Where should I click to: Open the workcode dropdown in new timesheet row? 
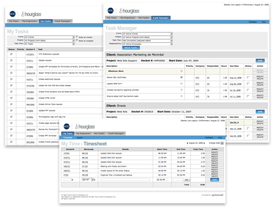point(88,180)
